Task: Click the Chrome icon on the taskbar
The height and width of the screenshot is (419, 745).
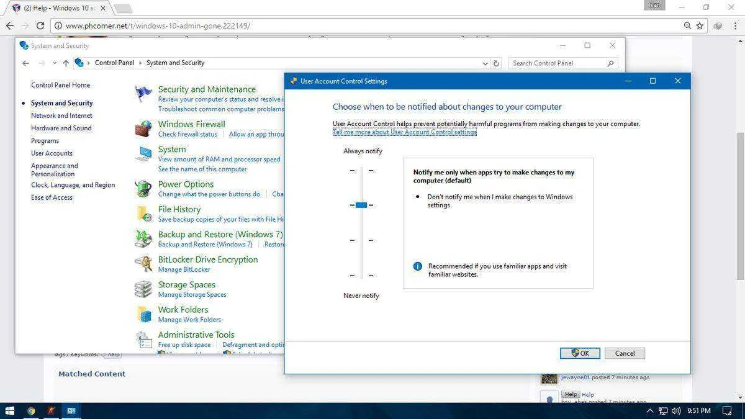Action: coord(31,410)
